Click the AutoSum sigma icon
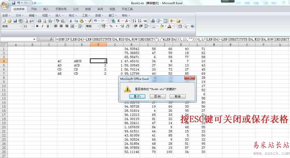 119,21
